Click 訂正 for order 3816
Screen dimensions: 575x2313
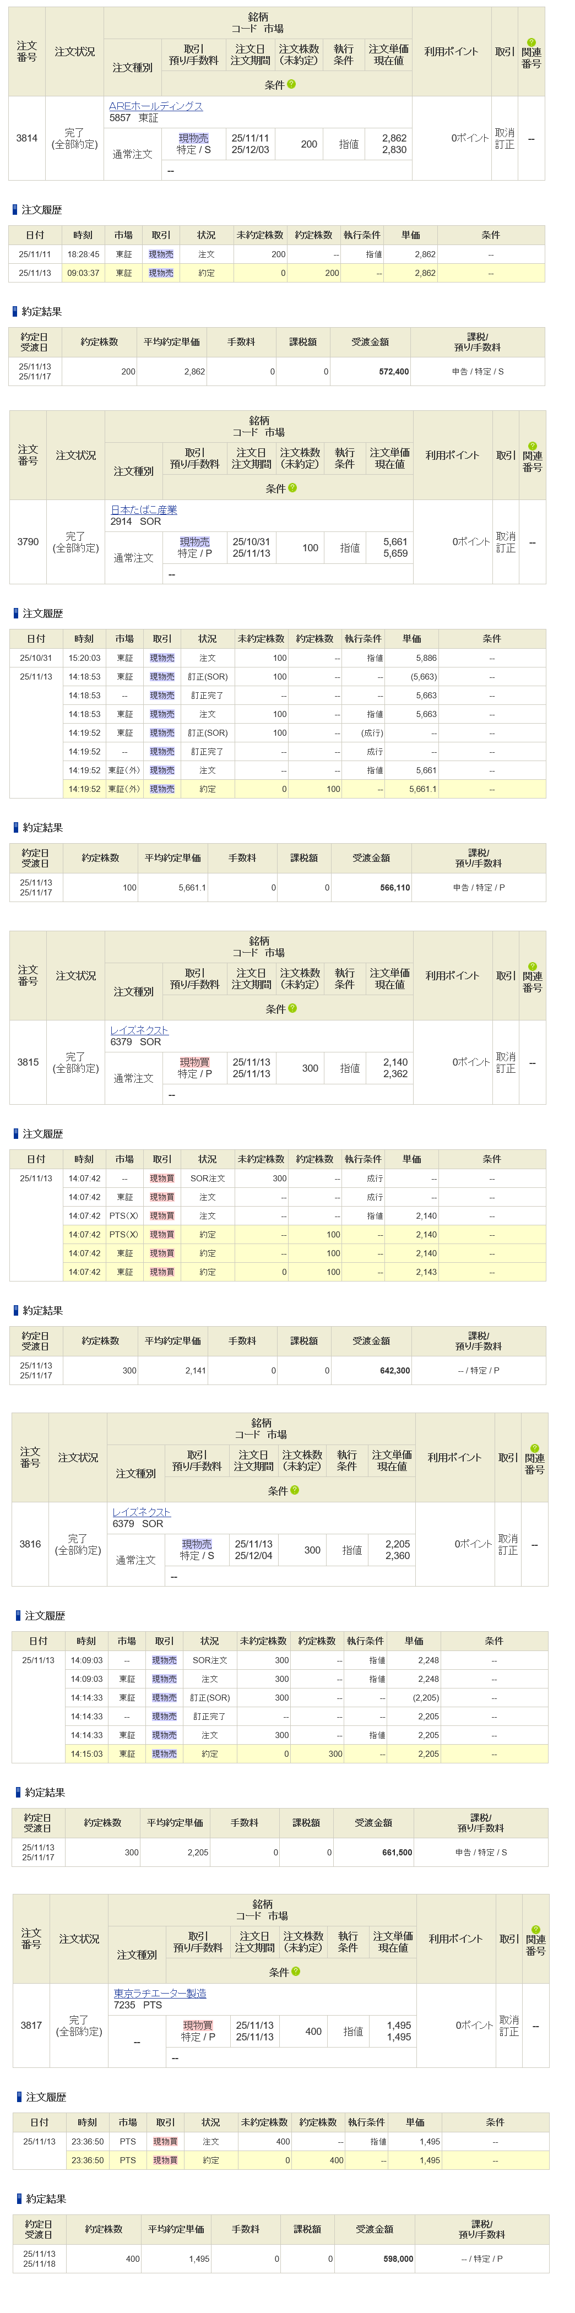(x=508, y=1550)
